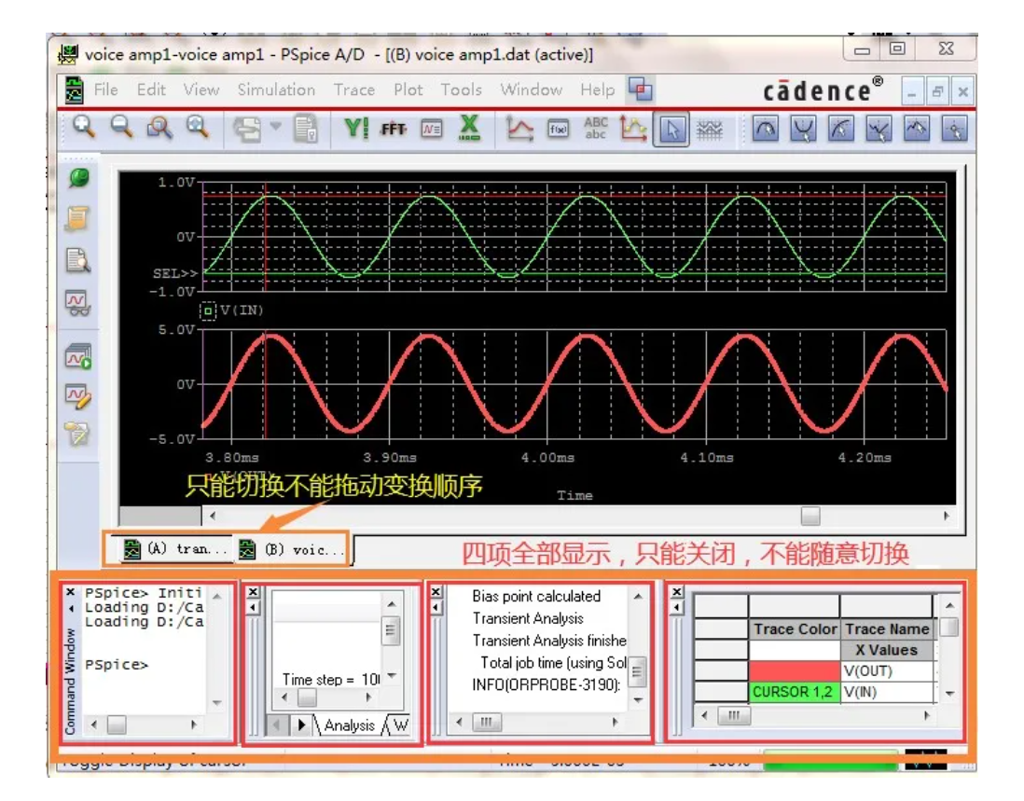Screen dimensions: 1024x801
Task: Open the dropdown arrow beside the print icon
Action: tap(276, 125)
